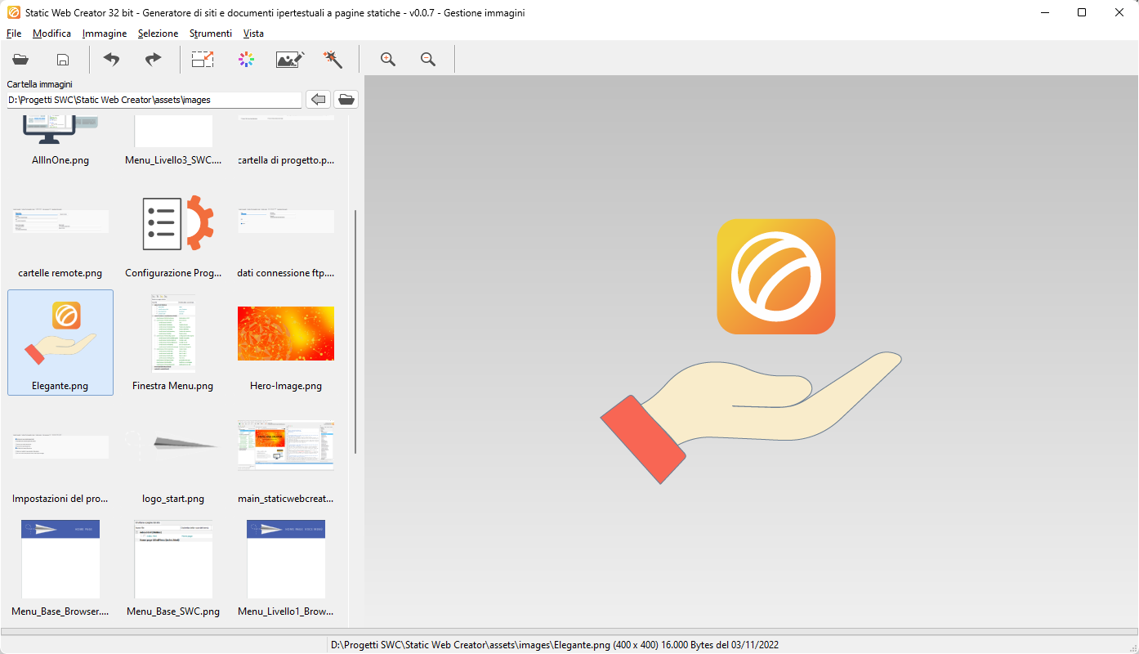Open the File menu
The height and width of the screenshot is (654, 1139).
click(14, 34)
